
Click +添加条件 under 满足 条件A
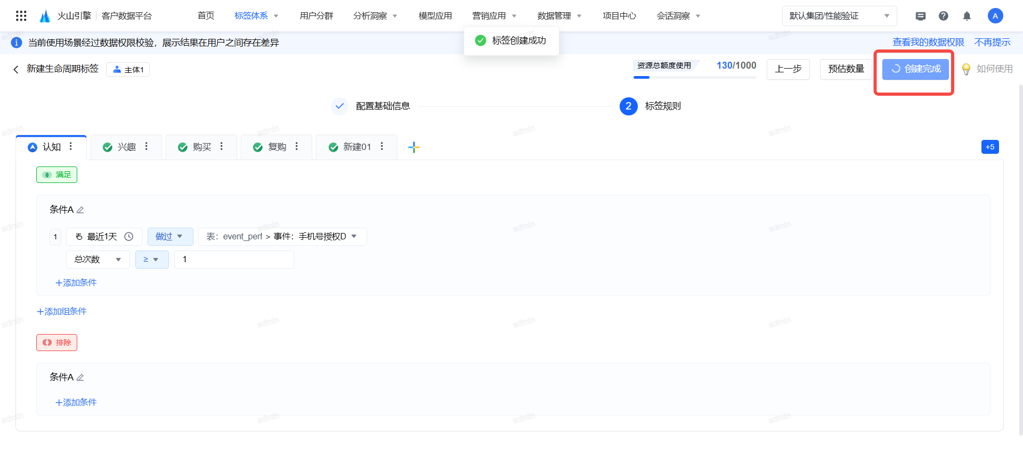(x=76, y=283)
